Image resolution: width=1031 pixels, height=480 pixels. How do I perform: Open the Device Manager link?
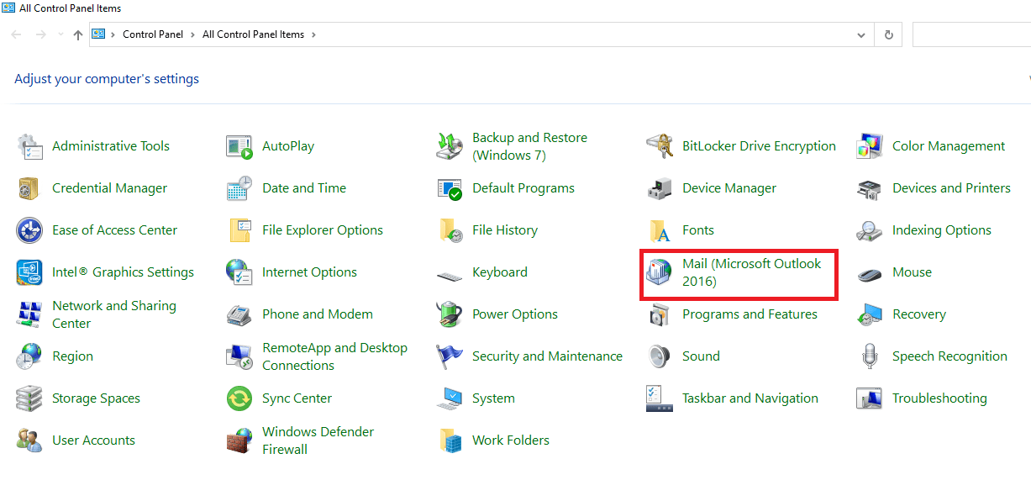[729, 188]
